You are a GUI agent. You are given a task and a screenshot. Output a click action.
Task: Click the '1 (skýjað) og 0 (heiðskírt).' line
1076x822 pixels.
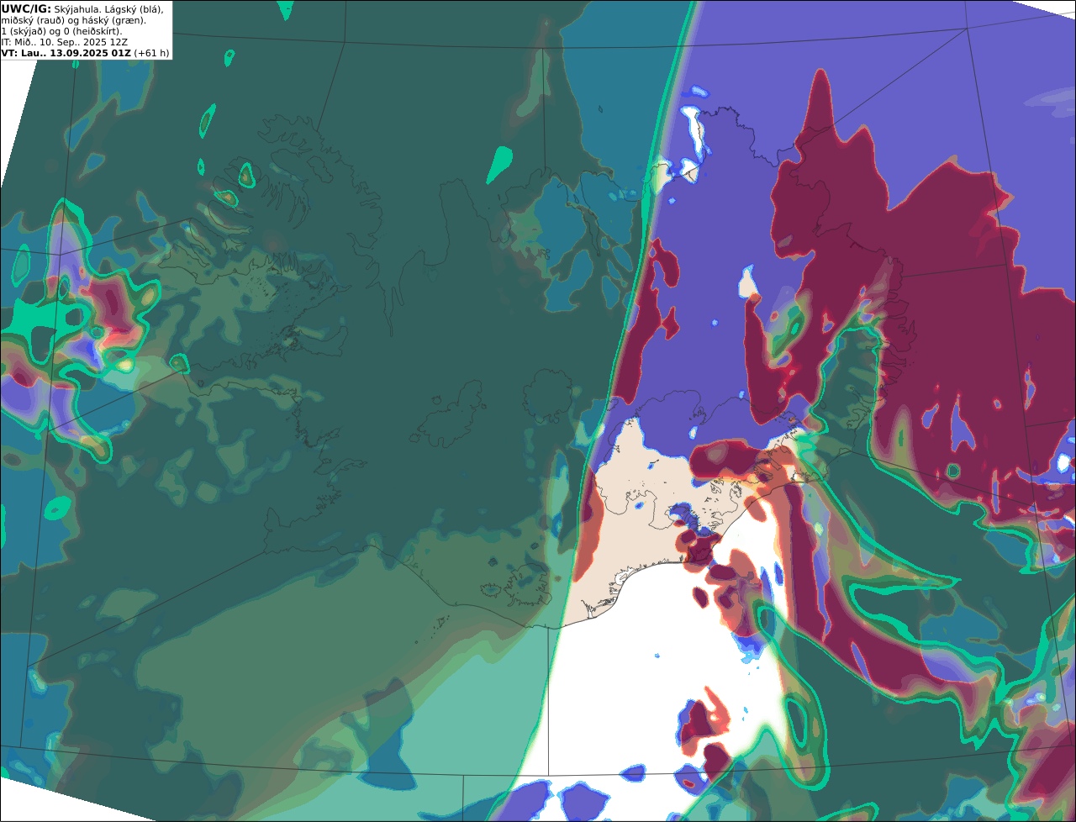(61, 31)
